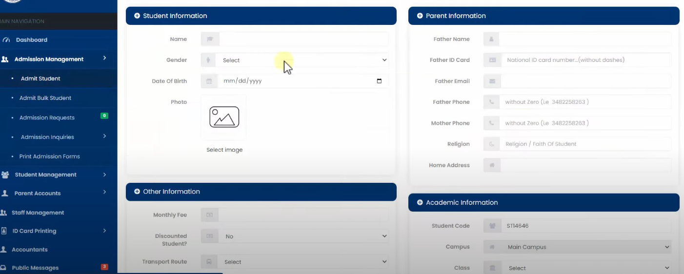Click the Monthly Fee input field
The width and height of the screenshot is (684, 274).
(x=303, y=215)
